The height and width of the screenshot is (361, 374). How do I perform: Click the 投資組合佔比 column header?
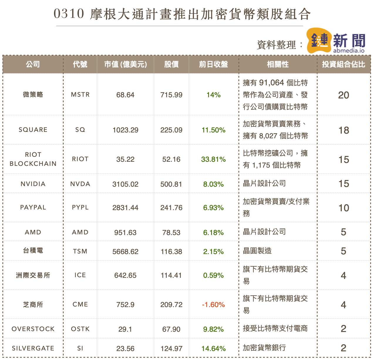[344, 64]
